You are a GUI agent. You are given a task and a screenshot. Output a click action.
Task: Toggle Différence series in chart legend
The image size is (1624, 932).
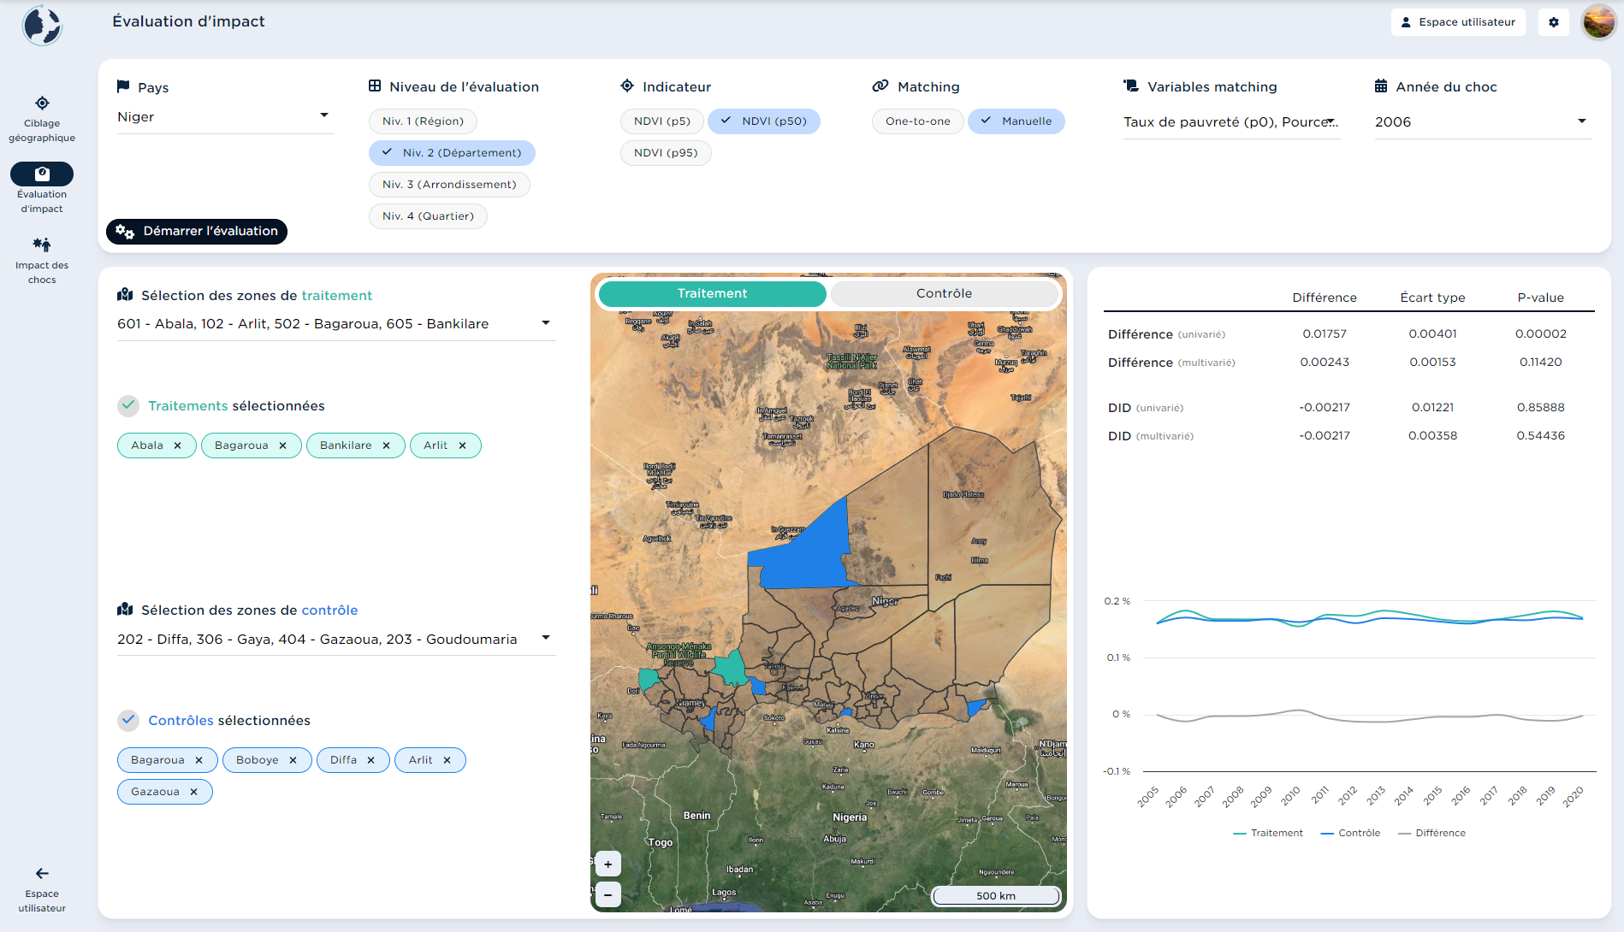pyautogui.click(x=1431, y=833)
